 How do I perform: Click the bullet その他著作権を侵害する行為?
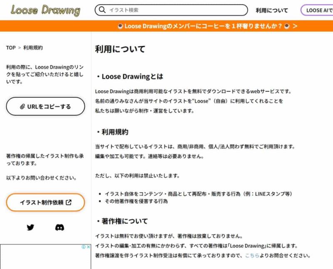click(137, 201)
